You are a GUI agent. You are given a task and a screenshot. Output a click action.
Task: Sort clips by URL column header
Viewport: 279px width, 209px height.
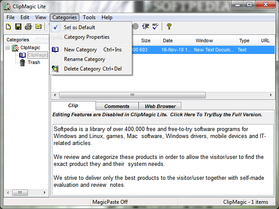pyautogui.click(x=265, y=40)
